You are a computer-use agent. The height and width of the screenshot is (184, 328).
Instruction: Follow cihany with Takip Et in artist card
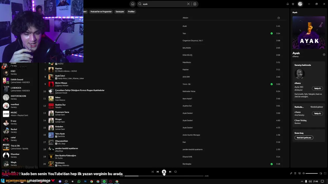click(317, 88)
